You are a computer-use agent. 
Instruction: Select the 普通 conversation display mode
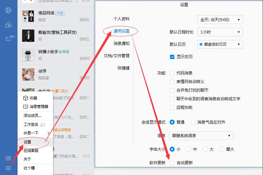tap(172, 122)
